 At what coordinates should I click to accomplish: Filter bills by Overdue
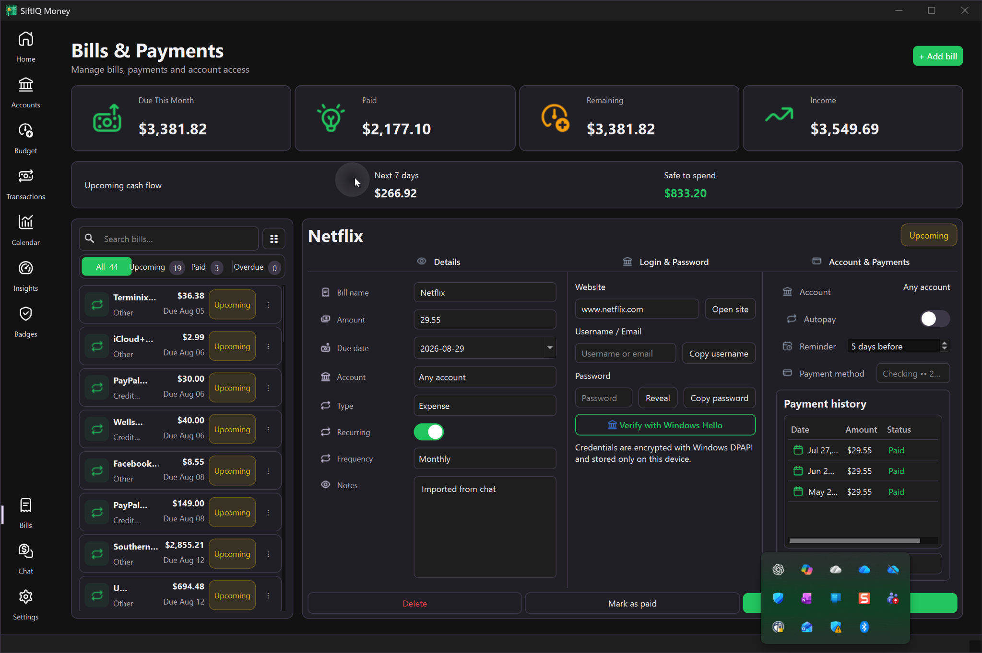coord(256,267)
